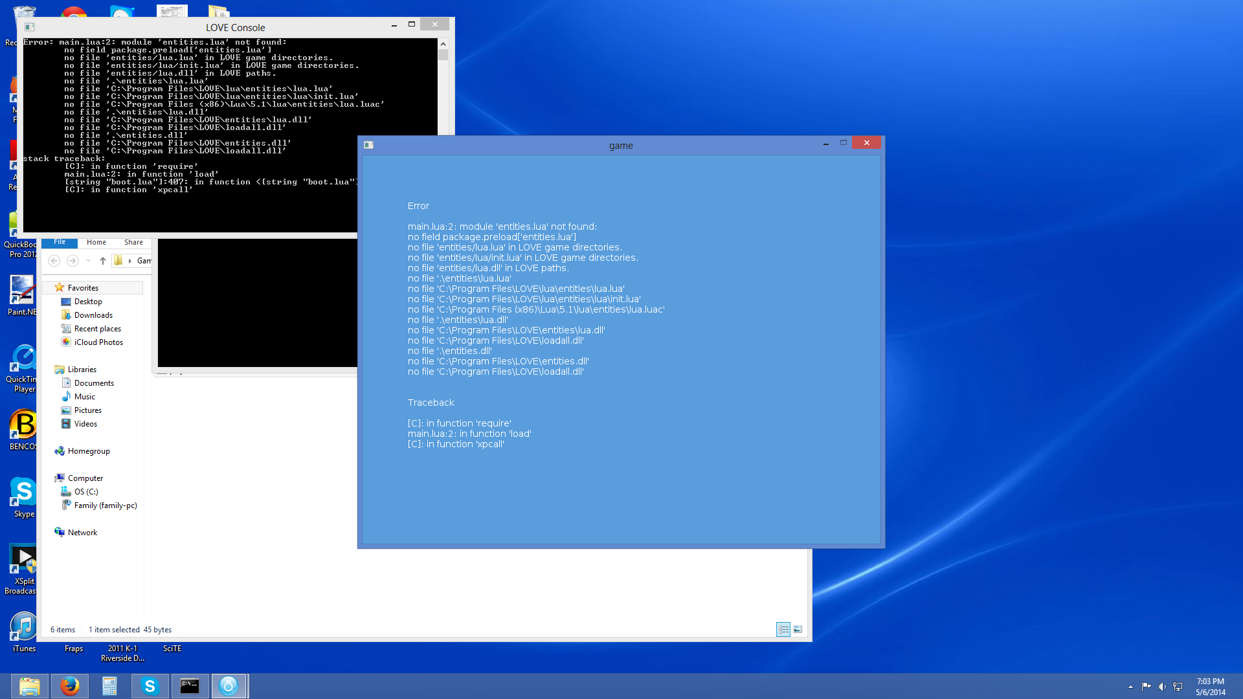
Task: Open Calculator from the taskbar
Action: 110,686
